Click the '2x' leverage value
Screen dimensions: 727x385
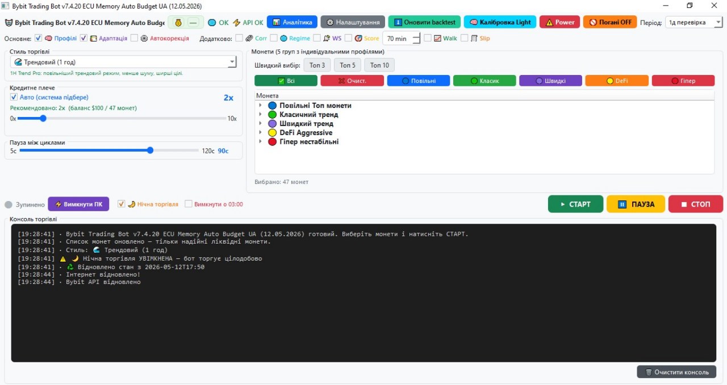[x=228, y=98]
